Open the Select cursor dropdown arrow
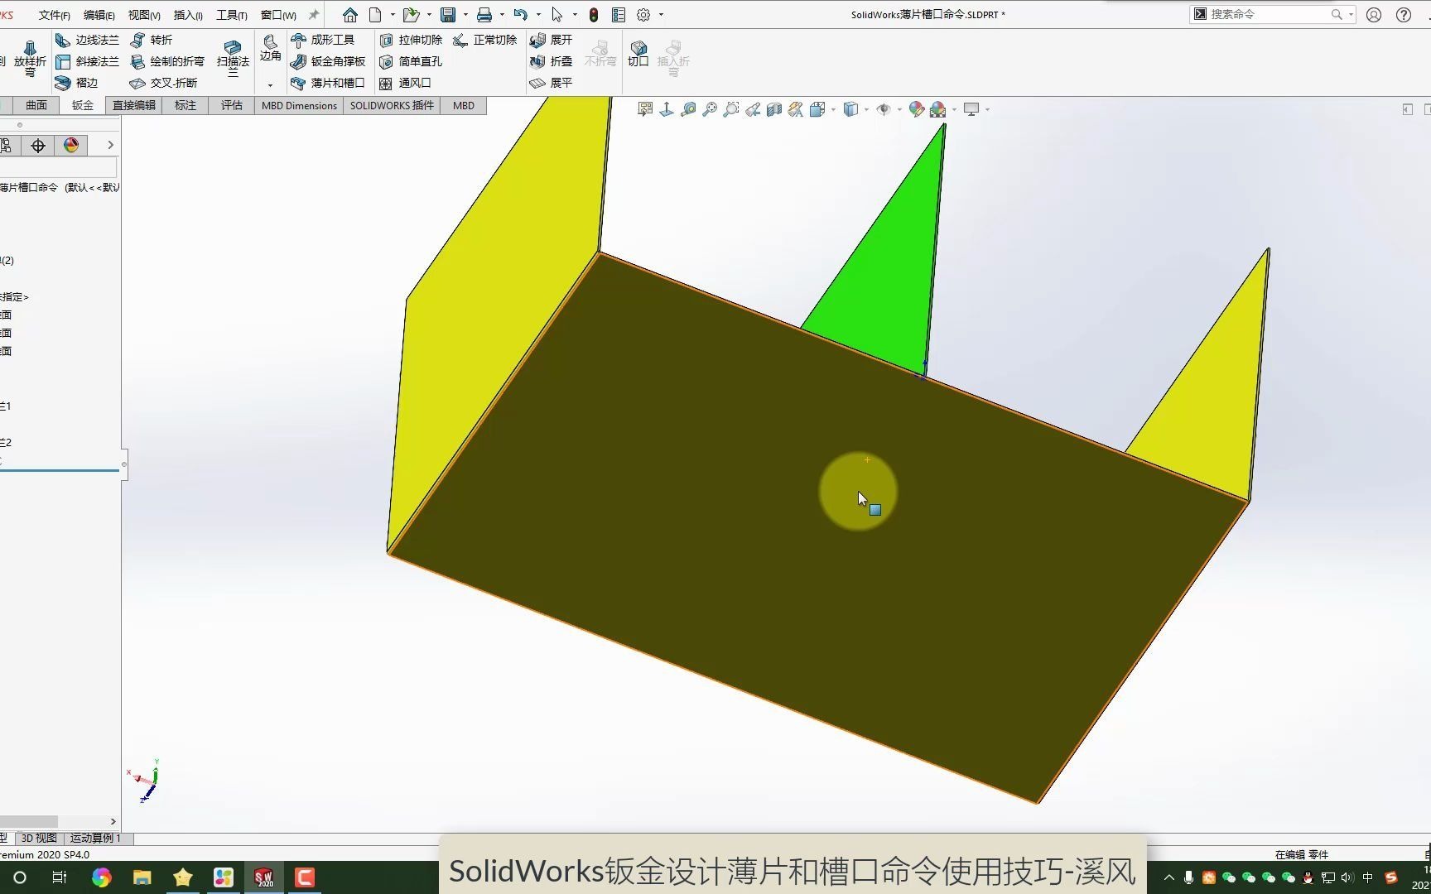The height and width of the screenshot is (894, 1431). click(x=575, y=15)
